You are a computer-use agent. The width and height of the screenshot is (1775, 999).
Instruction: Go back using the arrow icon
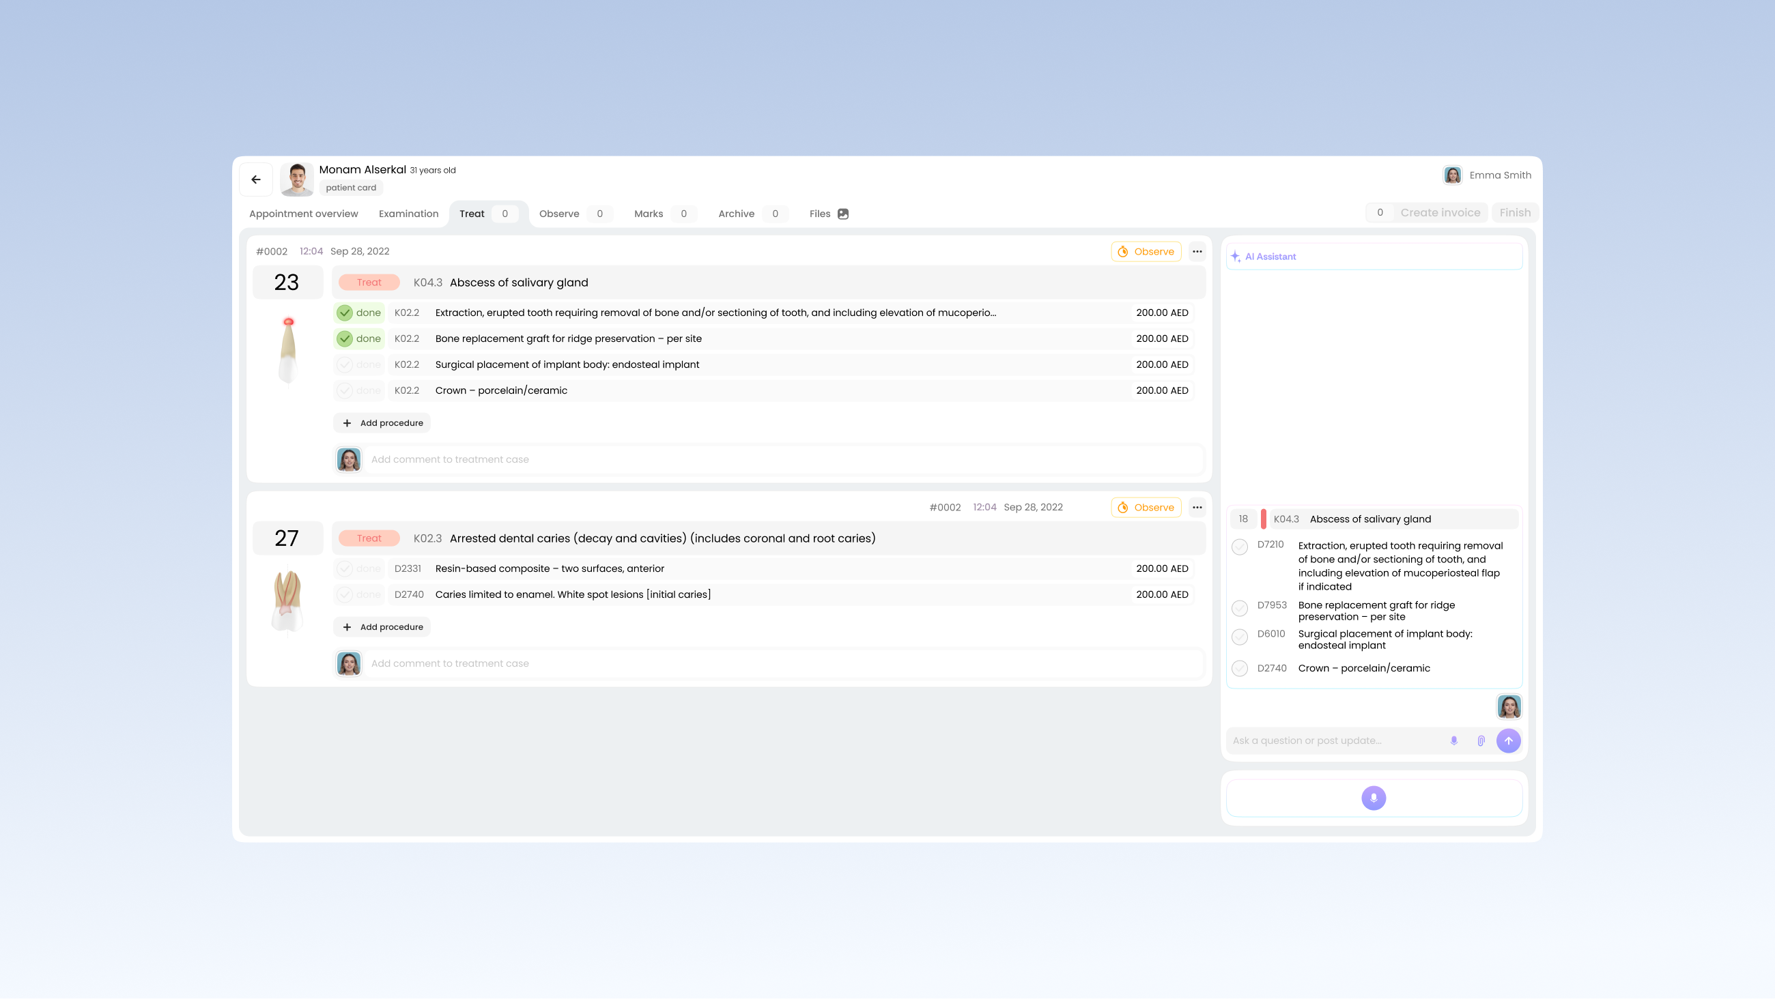[255, 180]
